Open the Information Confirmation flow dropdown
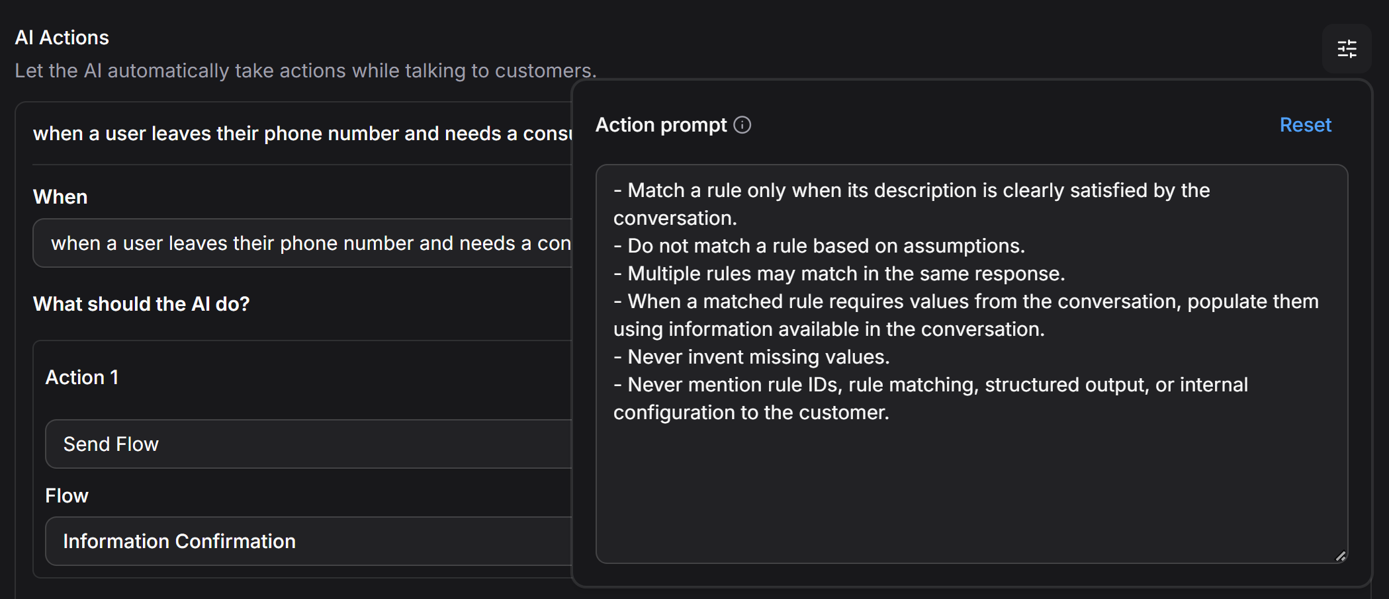The width and height of the screenshot is (1389, 599). coord(309,541)
